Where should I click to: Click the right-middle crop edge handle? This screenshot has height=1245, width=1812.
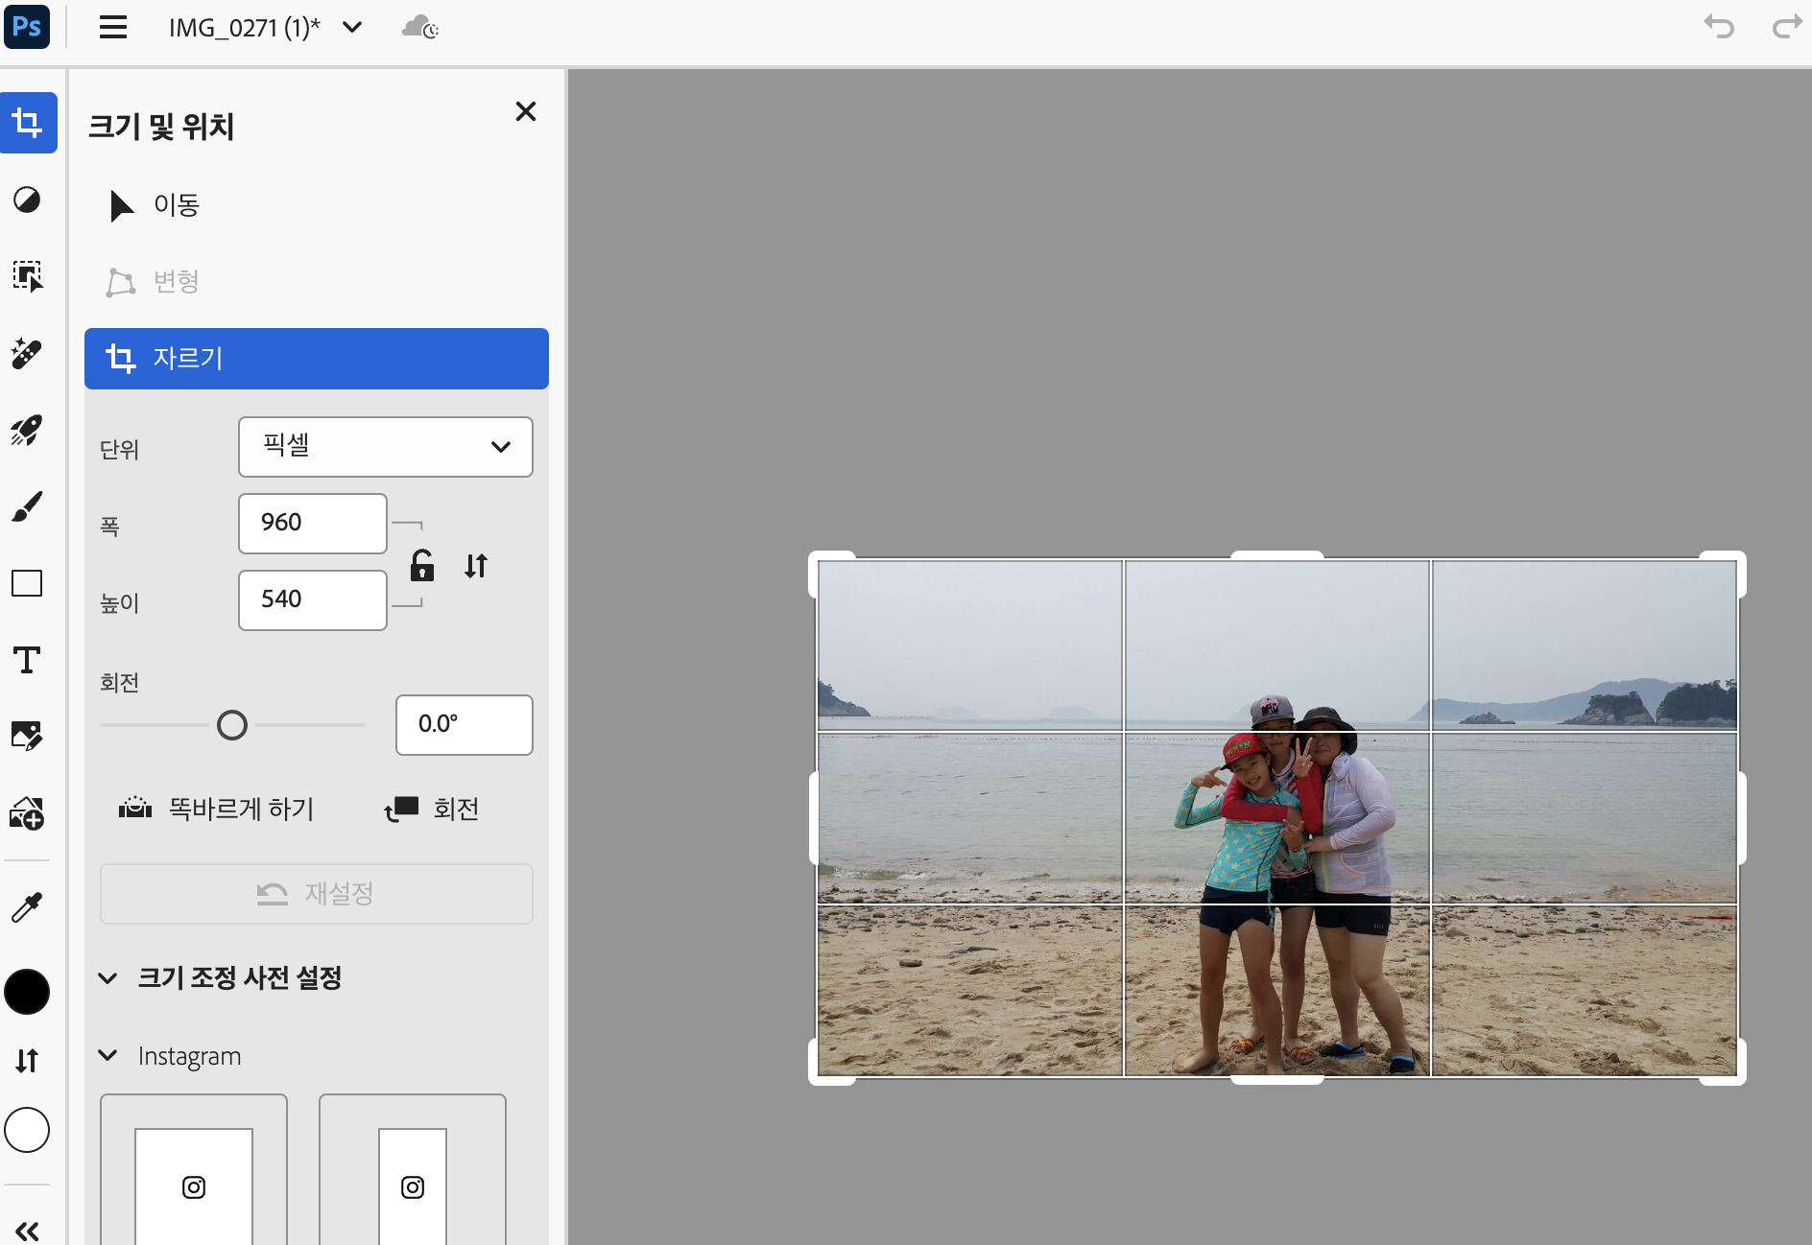(1742, 818)
